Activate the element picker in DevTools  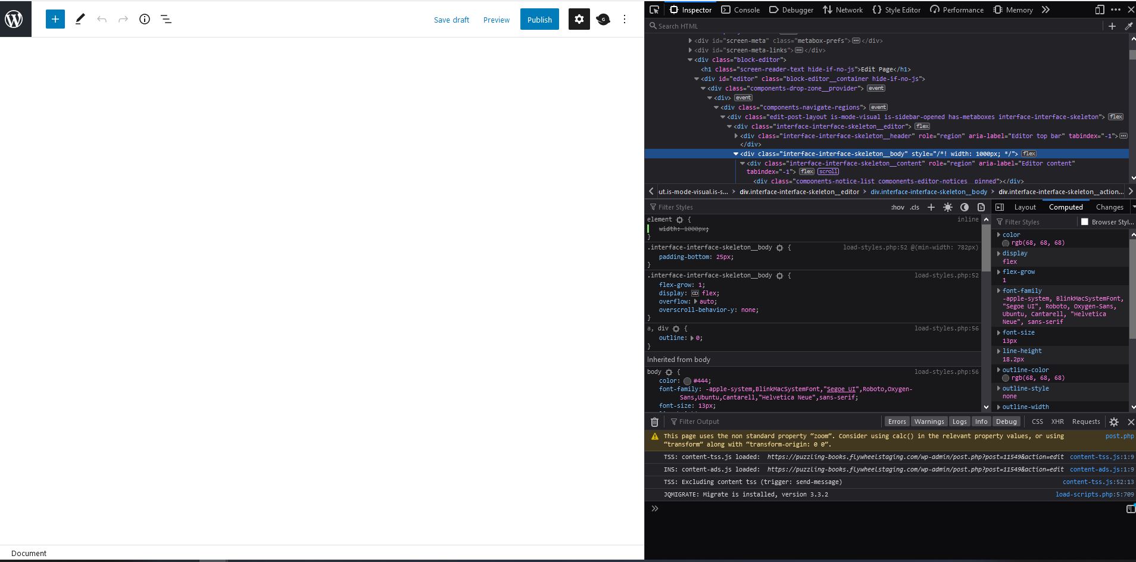click(654, 10)
